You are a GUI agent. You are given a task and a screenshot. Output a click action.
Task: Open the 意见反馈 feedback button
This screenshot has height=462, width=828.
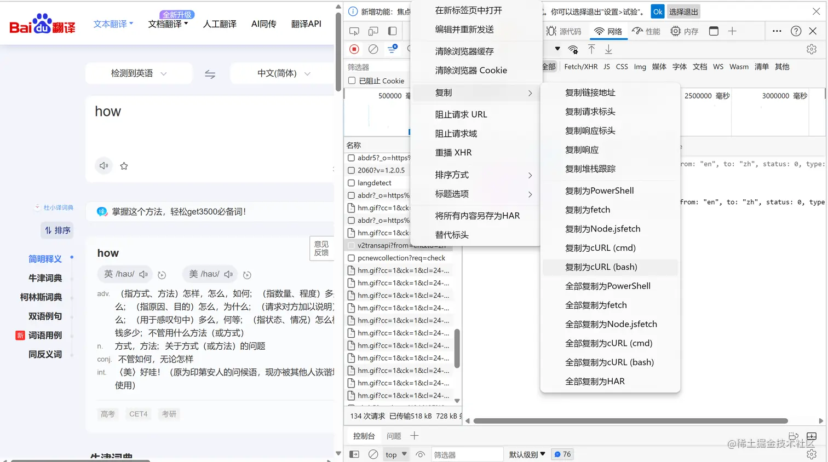pos(322,249)
